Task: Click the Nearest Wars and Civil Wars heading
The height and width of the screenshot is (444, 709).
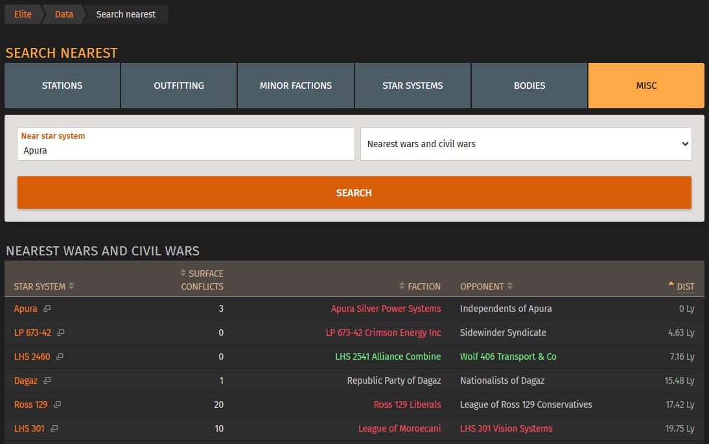Action: pyautogui.click(x=102, y=251)
